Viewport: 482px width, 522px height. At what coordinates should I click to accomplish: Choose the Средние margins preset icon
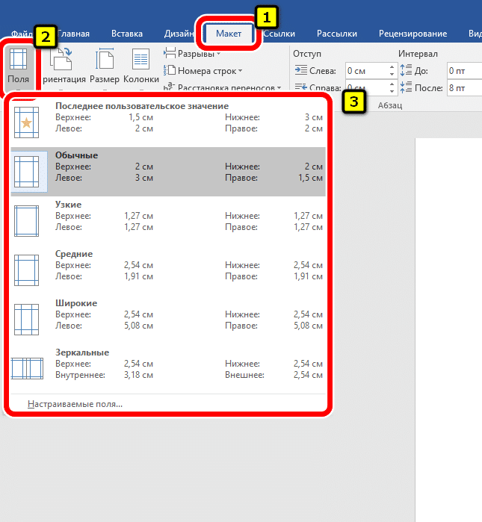(27, 270)
